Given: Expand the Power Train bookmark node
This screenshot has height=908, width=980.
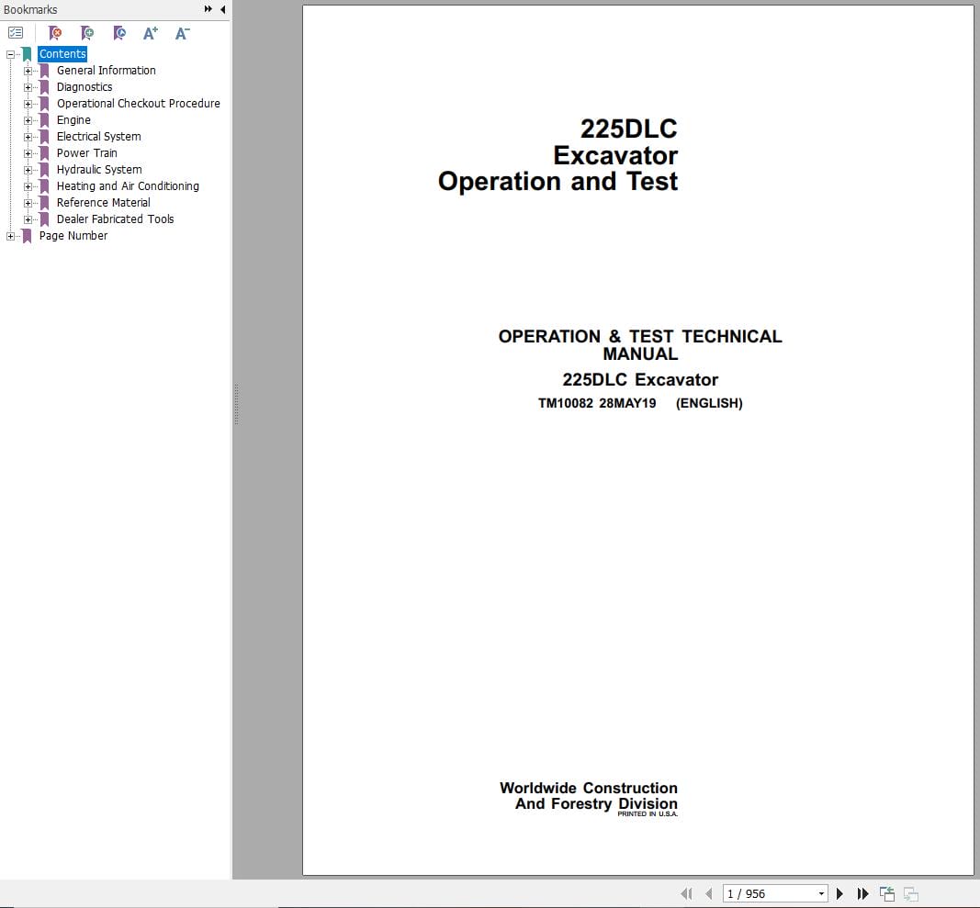Looking at the screenshot, I should pos(28,153).
